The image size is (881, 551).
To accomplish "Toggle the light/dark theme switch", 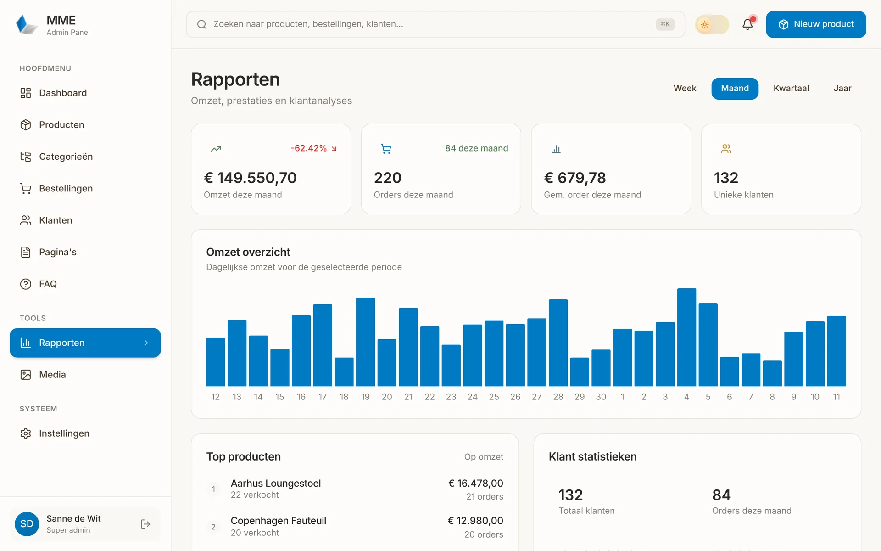I will (x=712, y=24).
